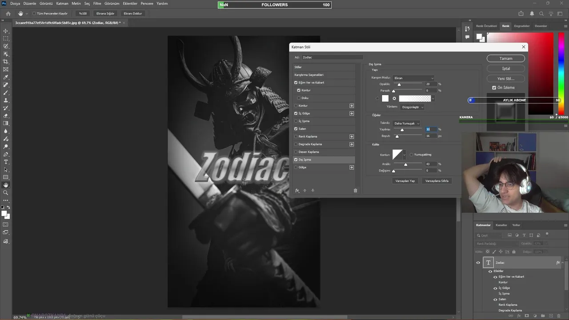Viewport: 569px width, 320px height.
Task: Select the Frame tool
Action: pyautogui.click(x=6, y=69)
